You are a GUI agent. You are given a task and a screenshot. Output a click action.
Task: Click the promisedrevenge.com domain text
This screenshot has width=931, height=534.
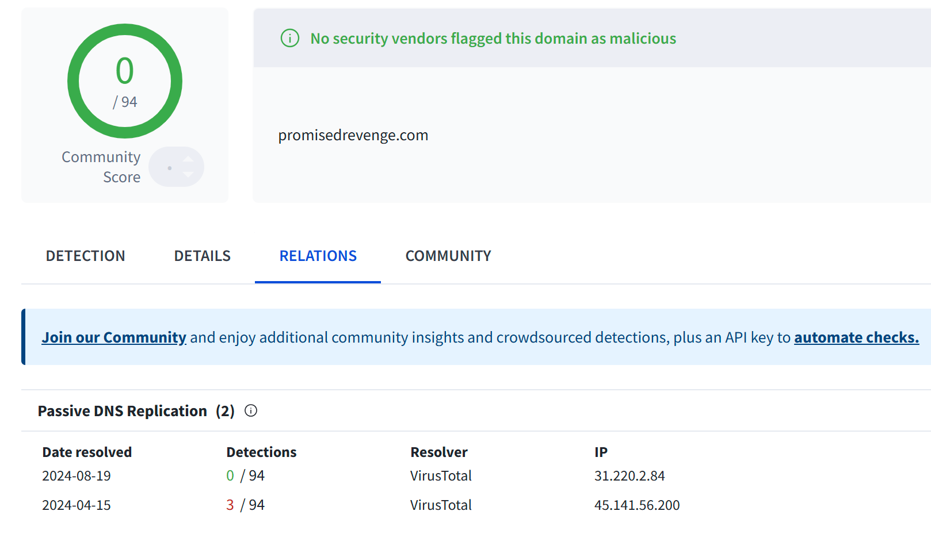pyautogui.click(x=353, y=135)
